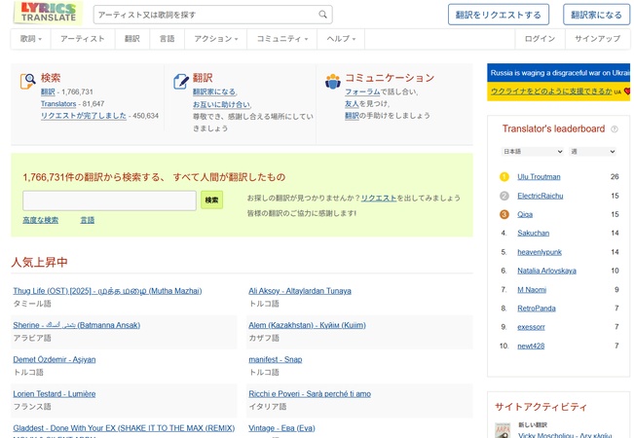
Task: Click the コミュニケーション people group icon
Action: pyautogui.click(x=333, y=81)
